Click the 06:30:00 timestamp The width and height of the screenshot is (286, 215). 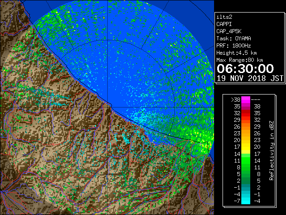[x=245, y=69]
